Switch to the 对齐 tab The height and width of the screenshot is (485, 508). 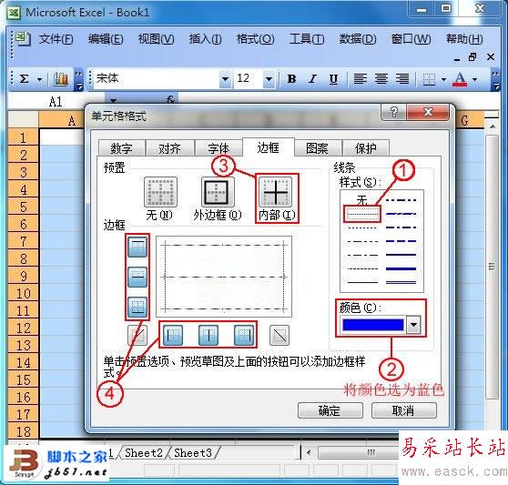tap(169, 148)
